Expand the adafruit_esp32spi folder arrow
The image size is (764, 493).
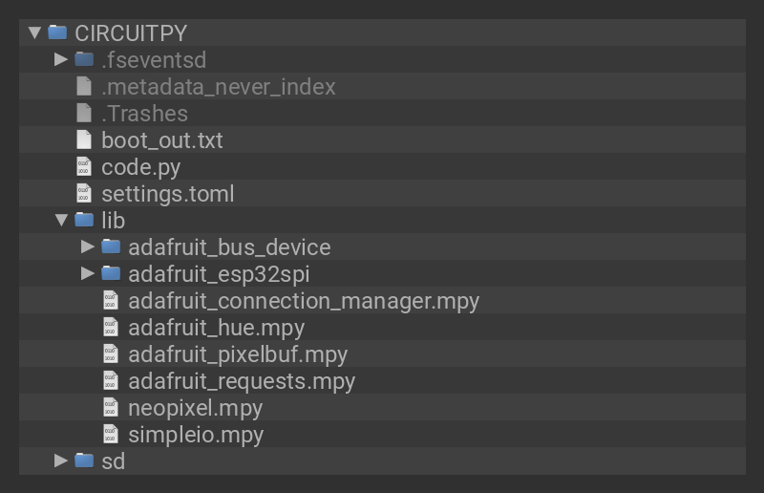pyautogui.click(x=88, y=273)
